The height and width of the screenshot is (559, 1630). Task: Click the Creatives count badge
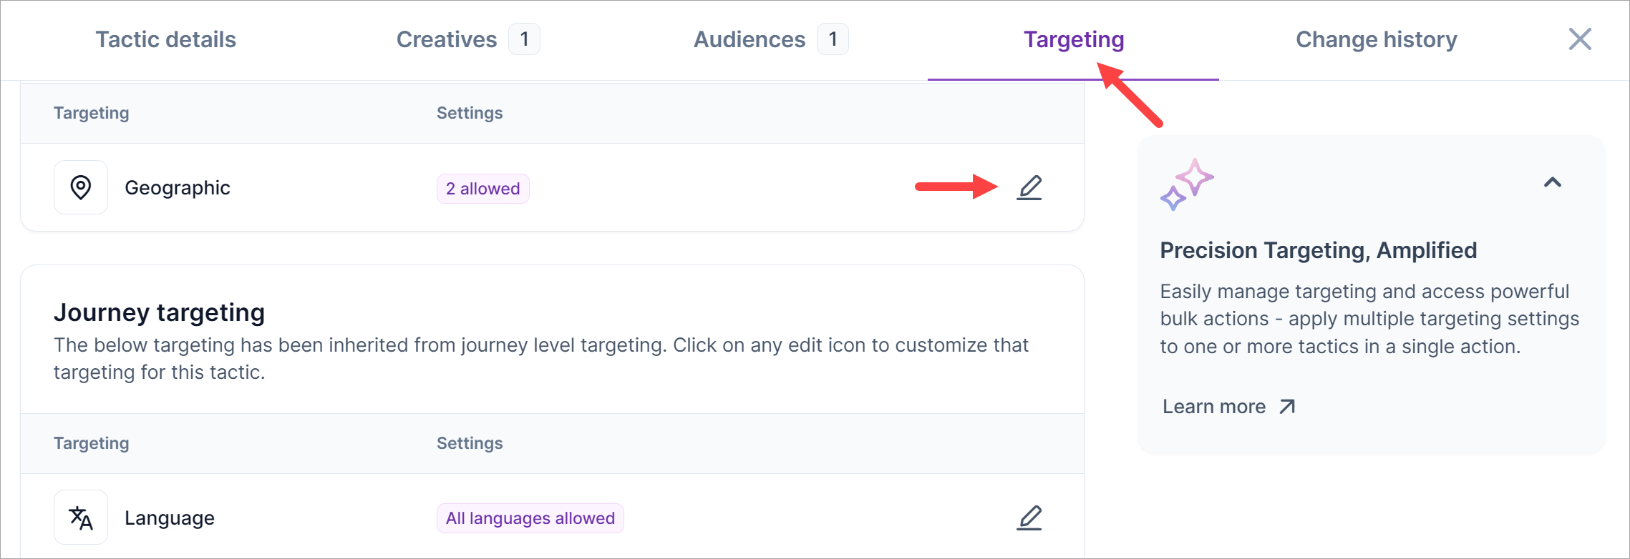(x=525, y=39)
